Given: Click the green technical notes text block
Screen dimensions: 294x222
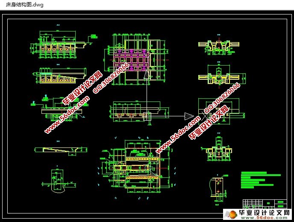Looking at the screenshot, I should click(259, 180).
